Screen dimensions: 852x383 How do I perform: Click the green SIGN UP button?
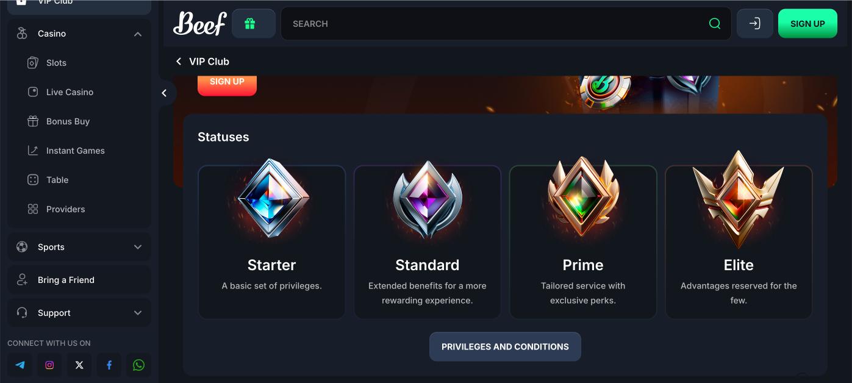[x=807, y=24]
